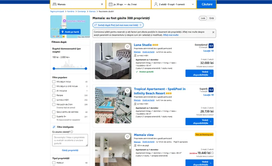Open 'Arată pe hartă' map button
Screen dimensions: 272x166
70,32
